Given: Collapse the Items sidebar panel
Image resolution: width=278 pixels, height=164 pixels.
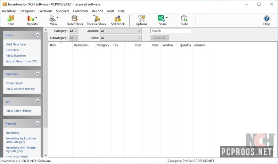Looking at the screenshot, I should click(x=38, y=35).
